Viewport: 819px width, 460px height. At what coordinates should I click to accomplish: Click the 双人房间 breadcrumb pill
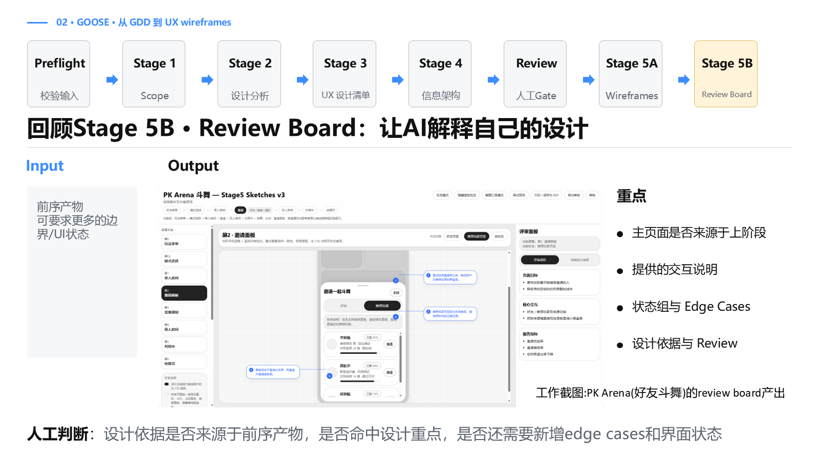click(x=288, y=210)
